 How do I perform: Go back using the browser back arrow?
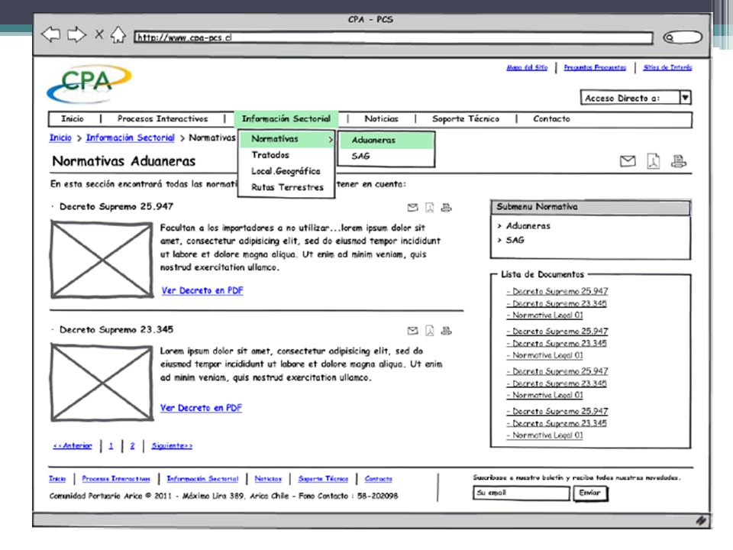coord(50,34)
